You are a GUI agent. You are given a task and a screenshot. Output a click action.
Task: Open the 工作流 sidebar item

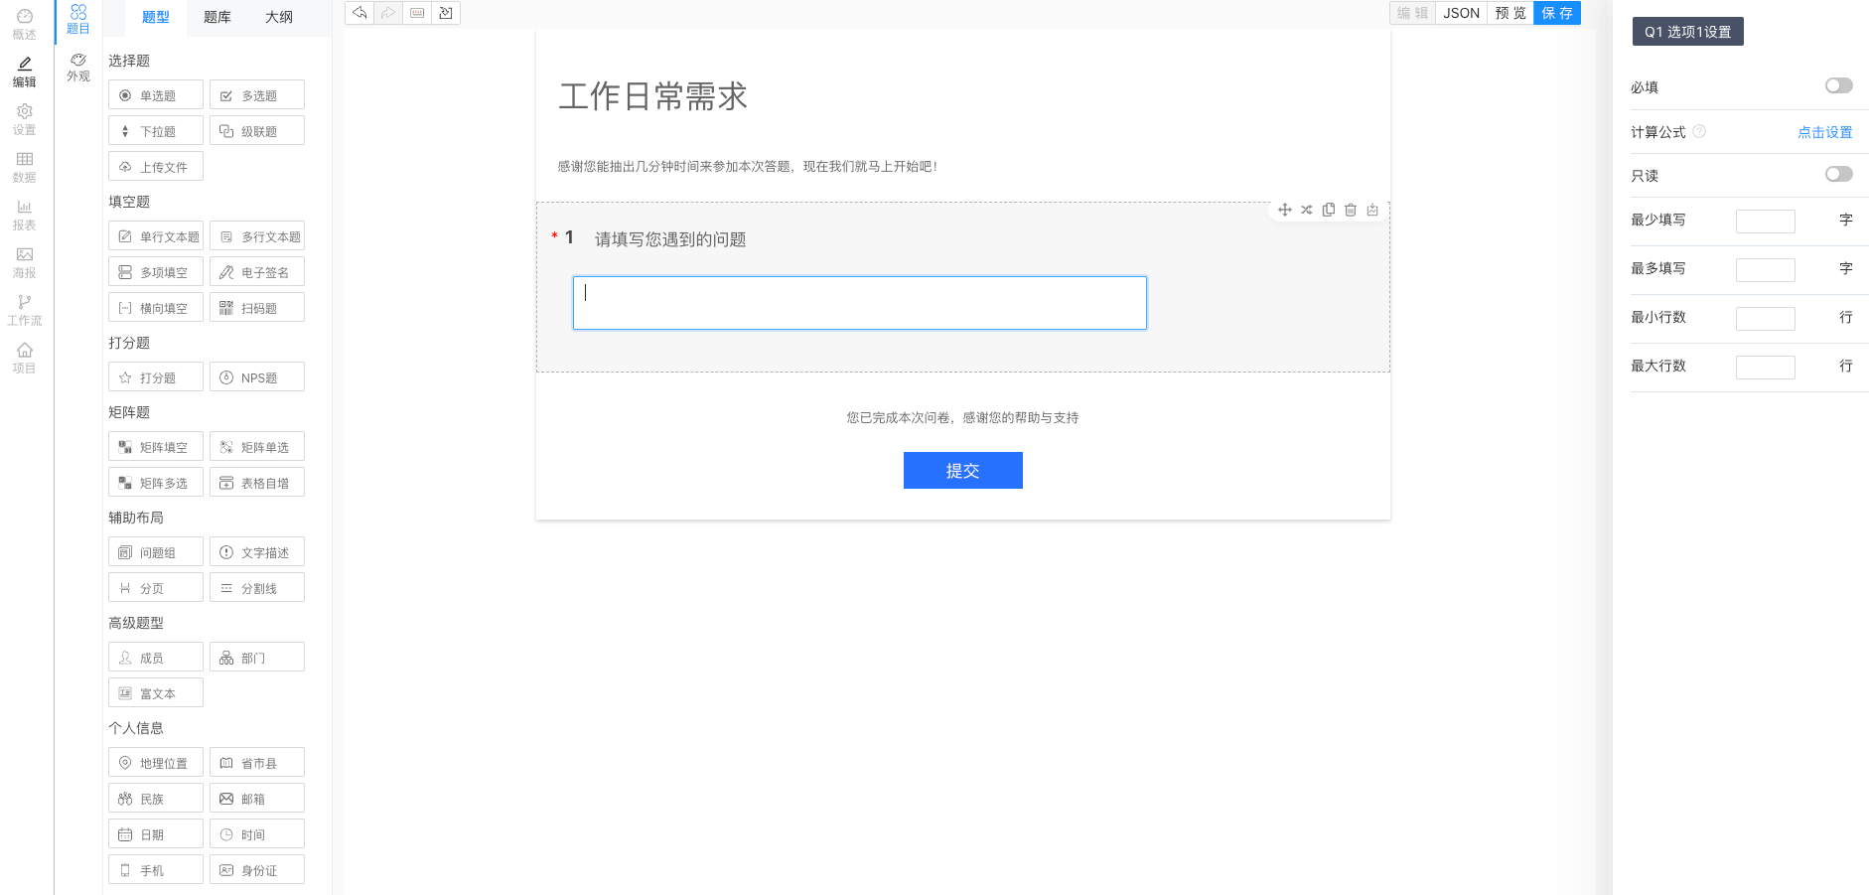click(x=25, y=311)
